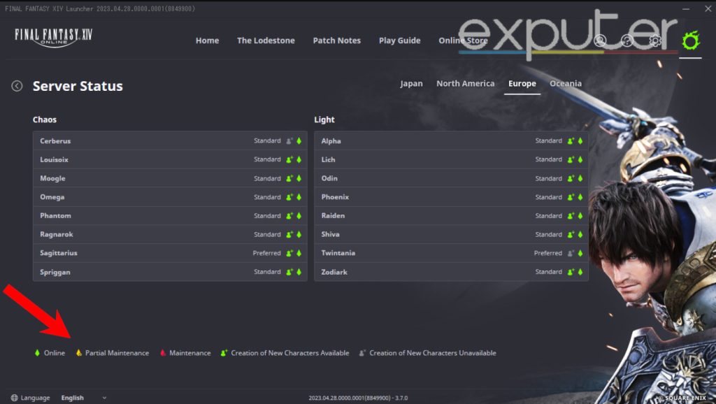Click the language globe icon
The height and width of the screenshot is (404, 716).
tap(15, 396)
